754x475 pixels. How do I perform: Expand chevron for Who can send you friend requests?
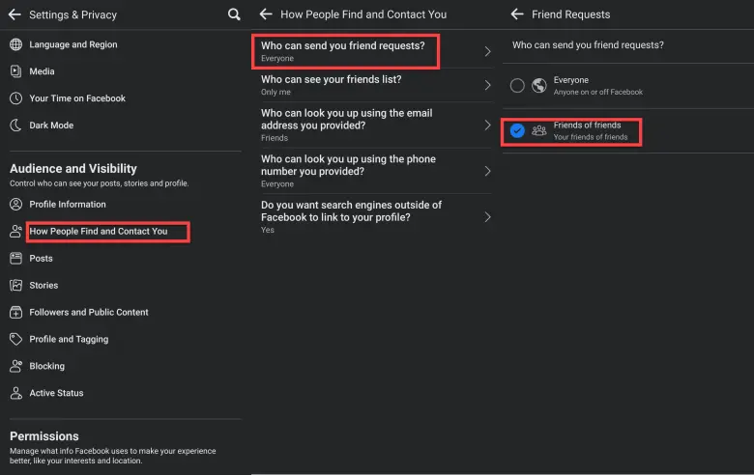(x=487, y=51)
